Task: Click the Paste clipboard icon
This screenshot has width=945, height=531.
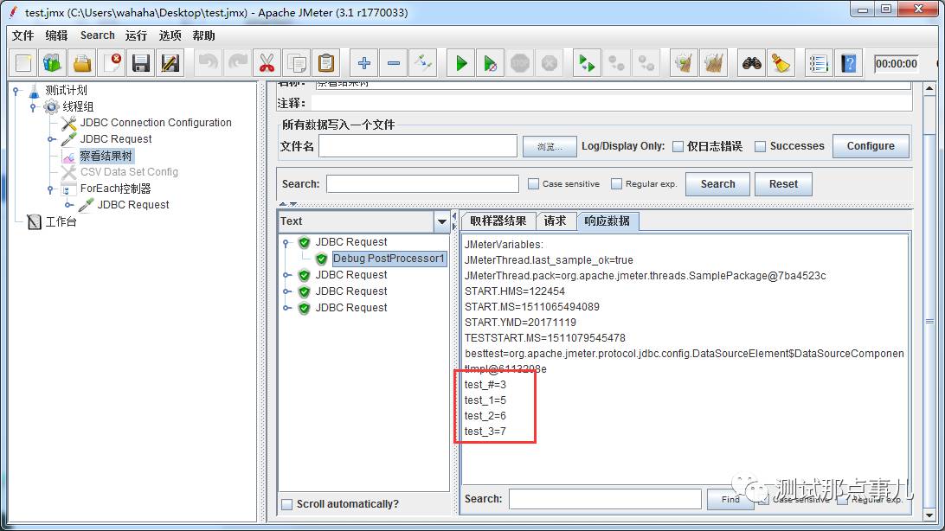Action: [x=326, y=63]
